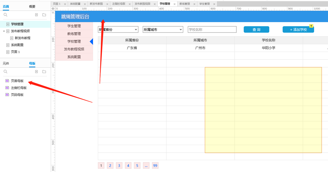
Task: Click the add page icon in pages panel
Action: click(36, 15)
